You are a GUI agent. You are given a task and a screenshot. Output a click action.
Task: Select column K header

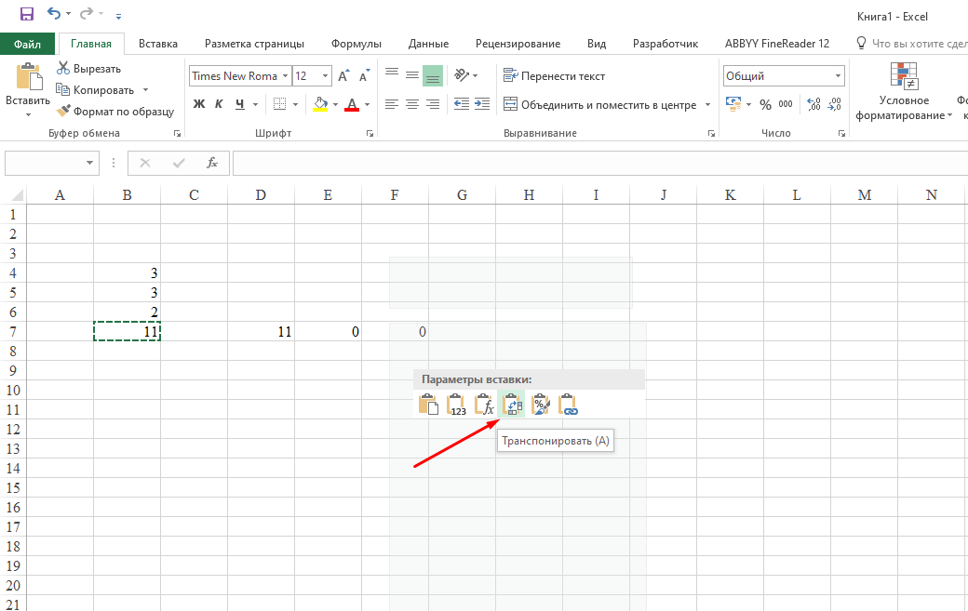730,194
